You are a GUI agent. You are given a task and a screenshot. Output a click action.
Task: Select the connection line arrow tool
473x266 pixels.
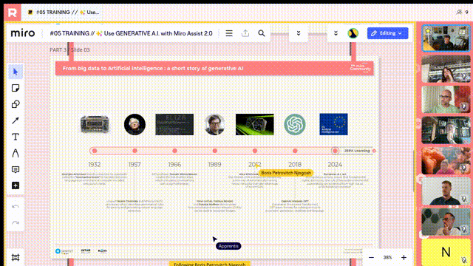pyautogui.click(x=16, y=120)
